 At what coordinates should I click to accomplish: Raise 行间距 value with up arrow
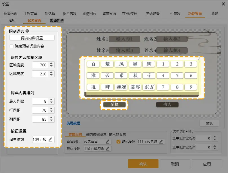51,108
